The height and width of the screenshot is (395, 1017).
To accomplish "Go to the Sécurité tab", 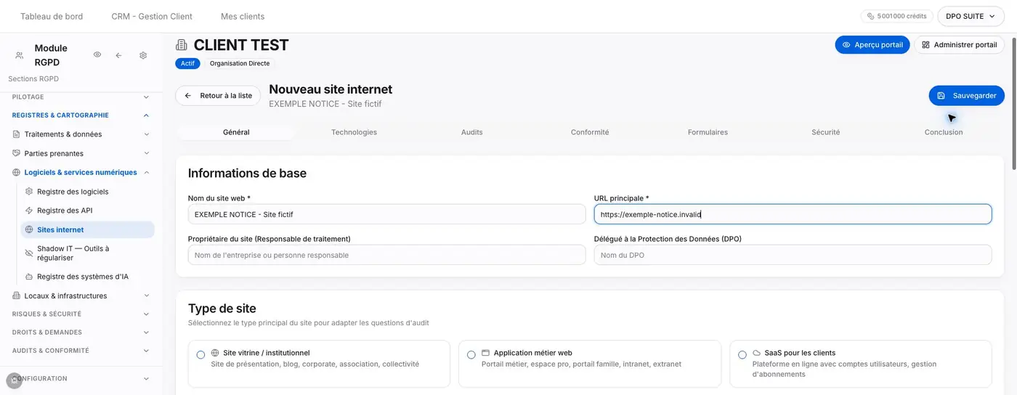I will point(826,132).
